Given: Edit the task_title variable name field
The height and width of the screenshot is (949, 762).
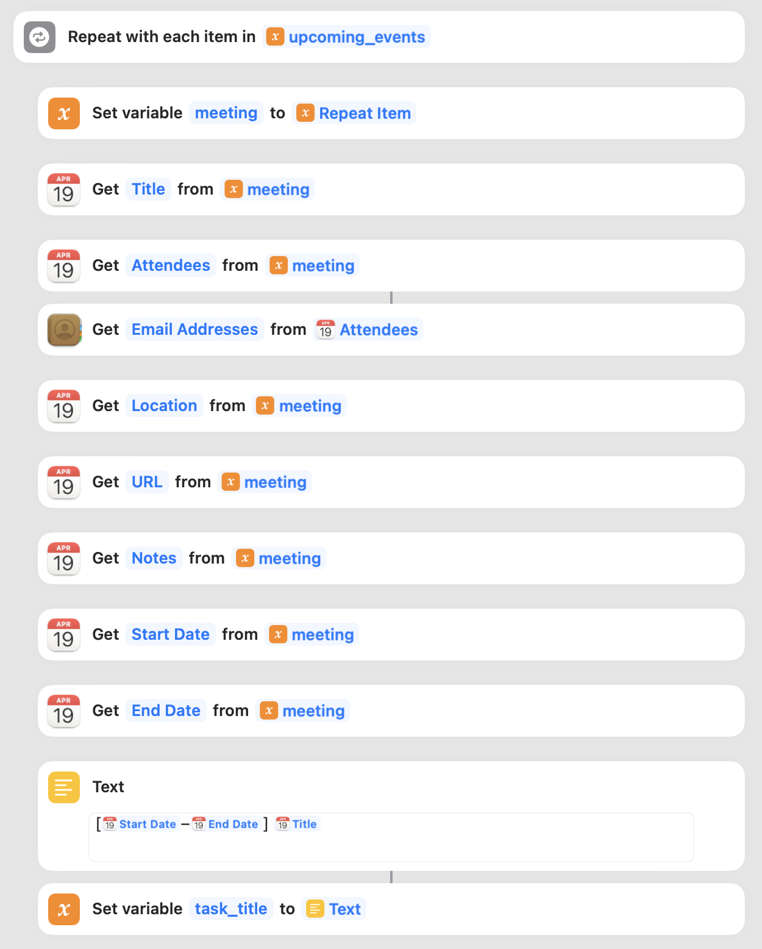Looking at the screenshot, I should click(x=230, y=909).
